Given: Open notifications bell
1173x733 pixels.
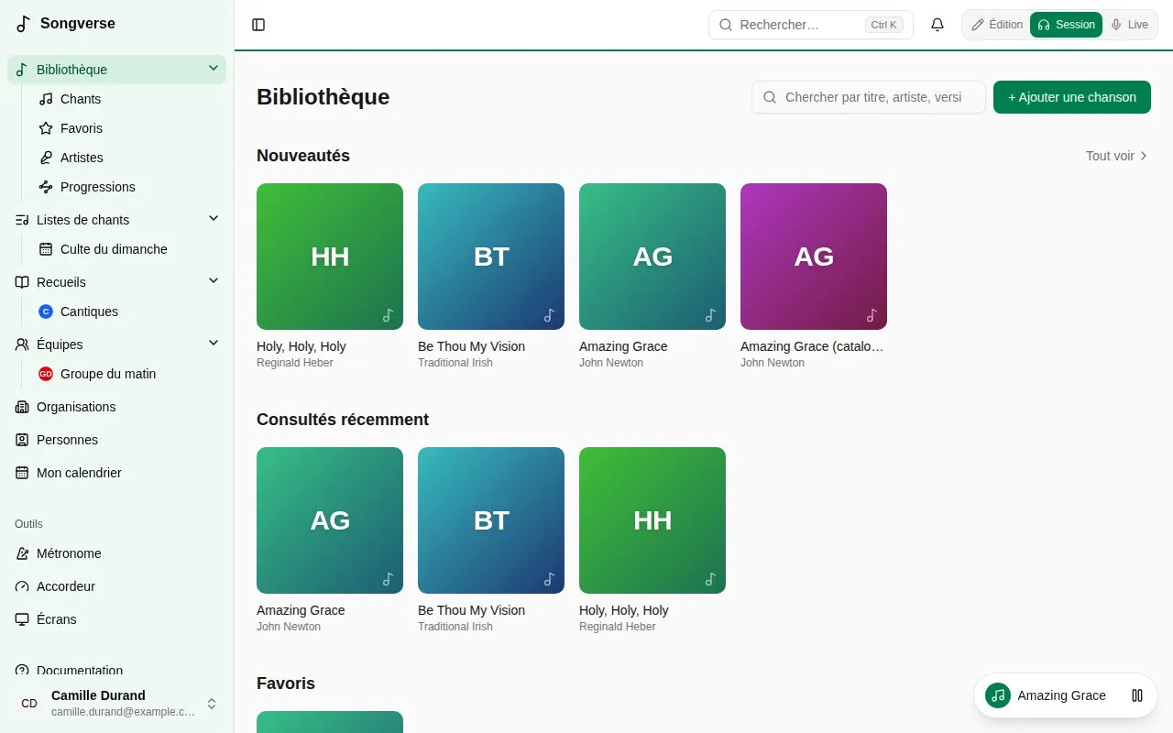Looking at the screenshot, I should (937, 25).
